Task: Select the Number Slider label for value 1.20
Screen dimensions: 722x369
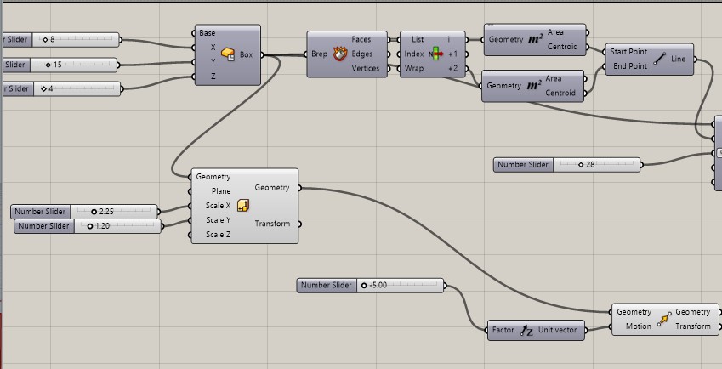Action: tap(43, 226)
